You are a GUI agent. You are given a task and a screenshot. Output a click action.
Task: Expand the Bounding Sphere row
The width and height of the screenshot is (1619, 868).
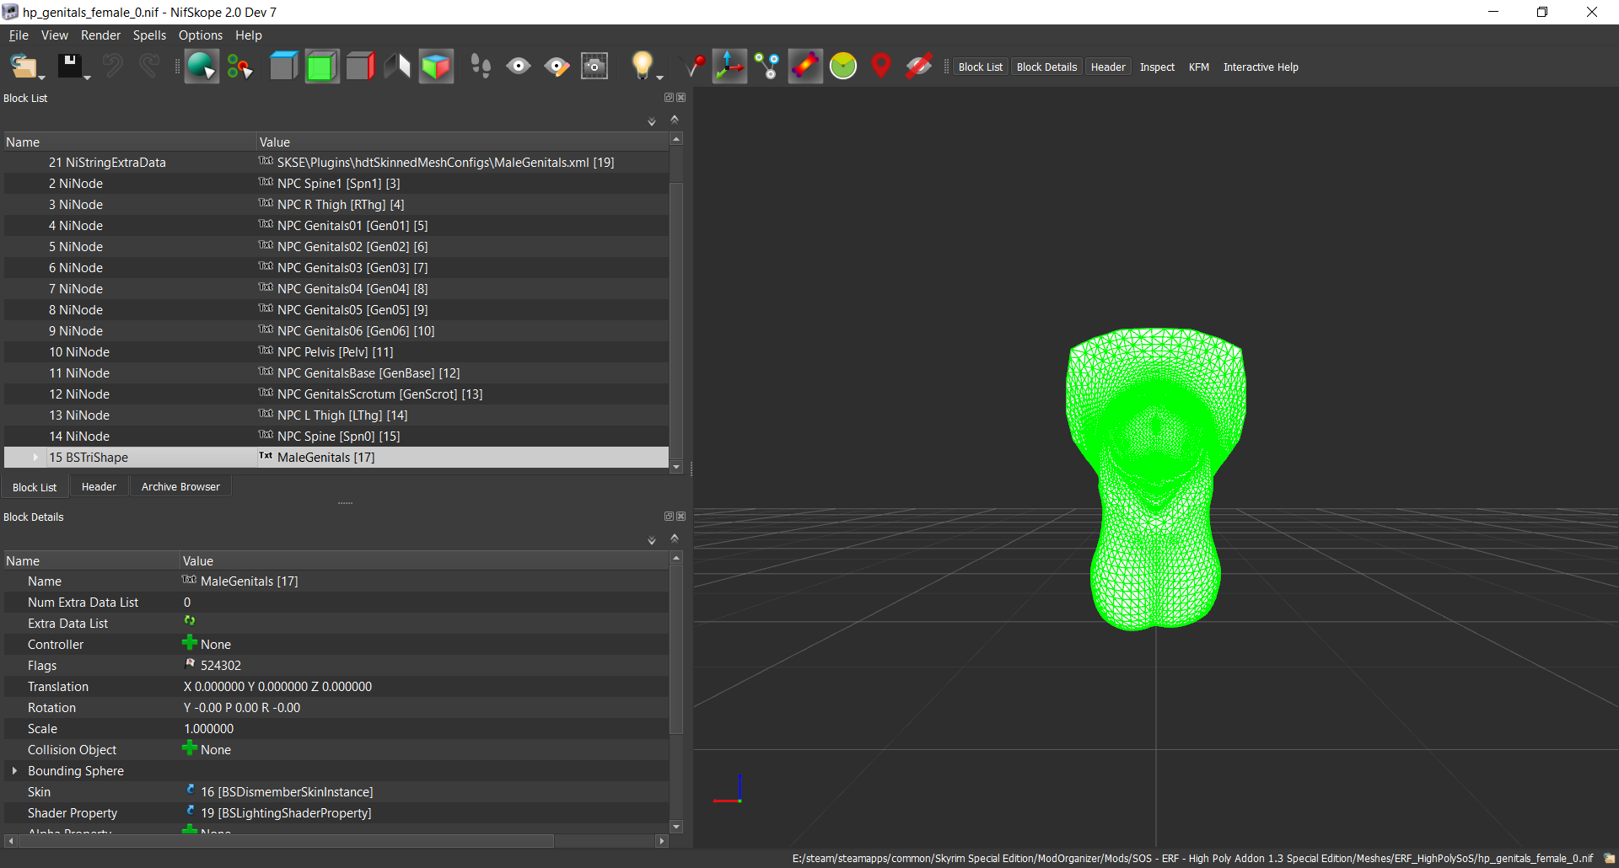point(14,771)
